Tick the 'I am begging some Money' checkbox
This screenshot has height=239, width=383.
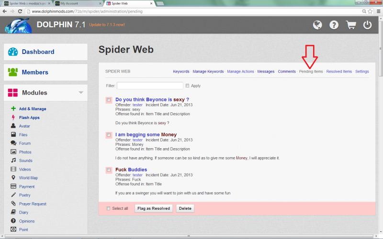coord(109,135)
